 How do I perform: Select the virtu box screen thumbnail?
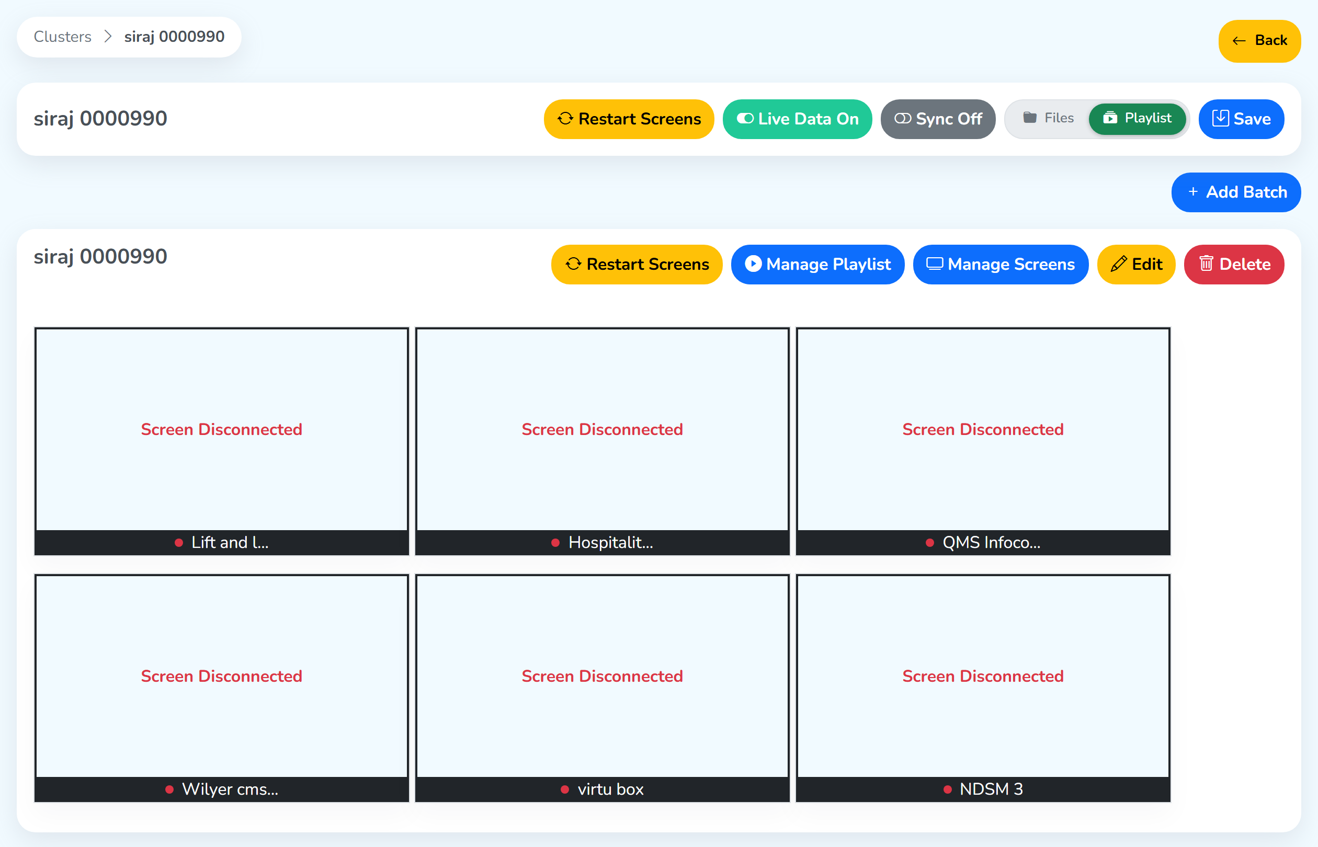coord(603,688)
